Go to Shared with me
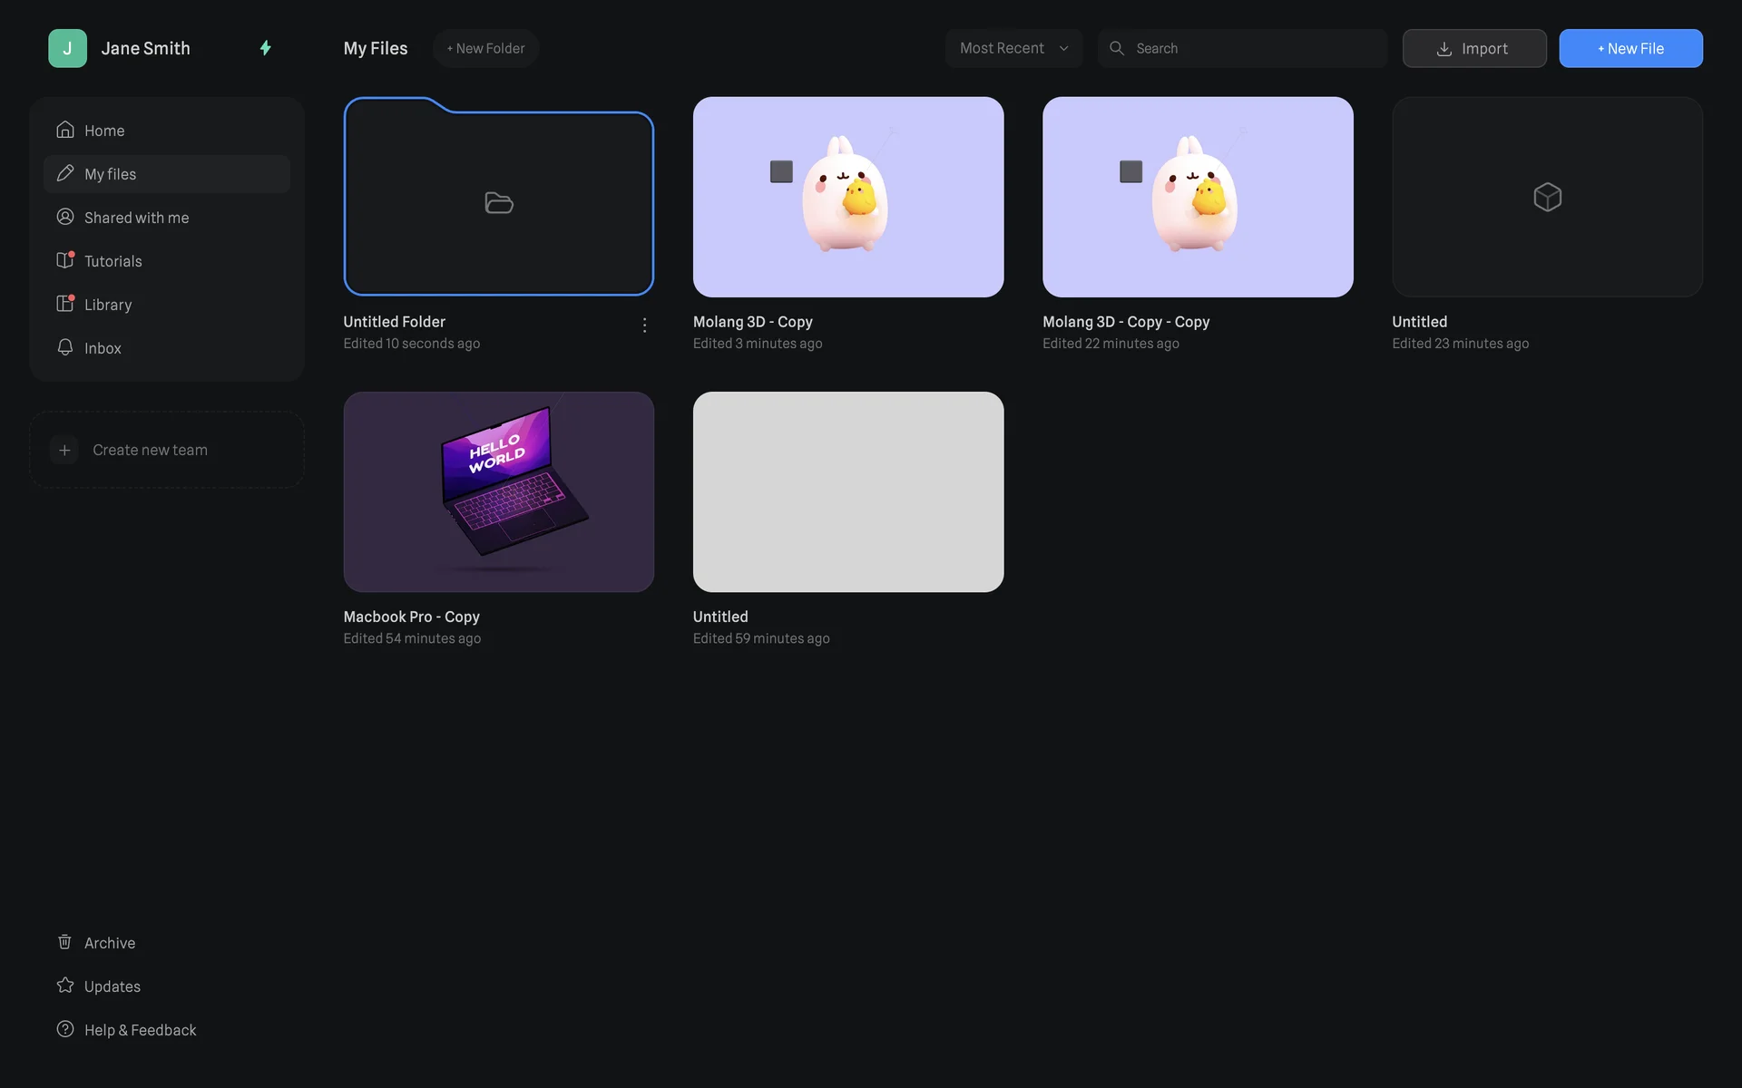 click(136, 218)
